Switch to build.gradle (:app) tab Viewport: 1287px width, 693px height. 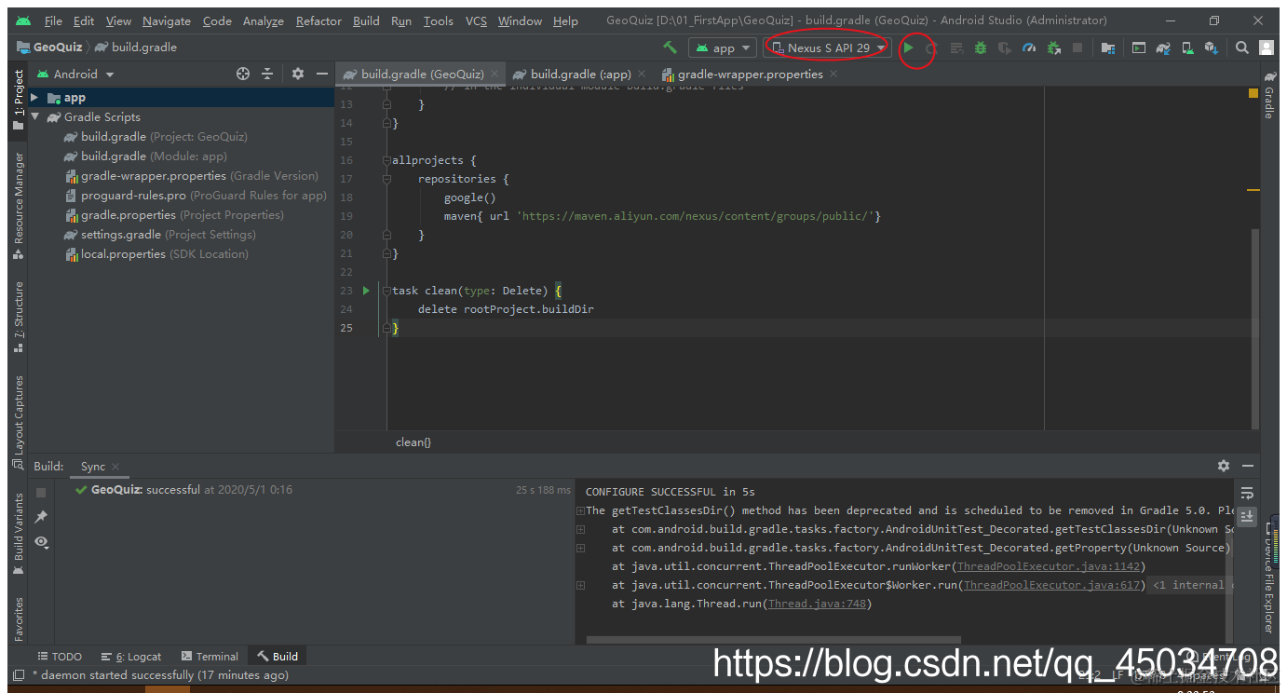(581, 74)
